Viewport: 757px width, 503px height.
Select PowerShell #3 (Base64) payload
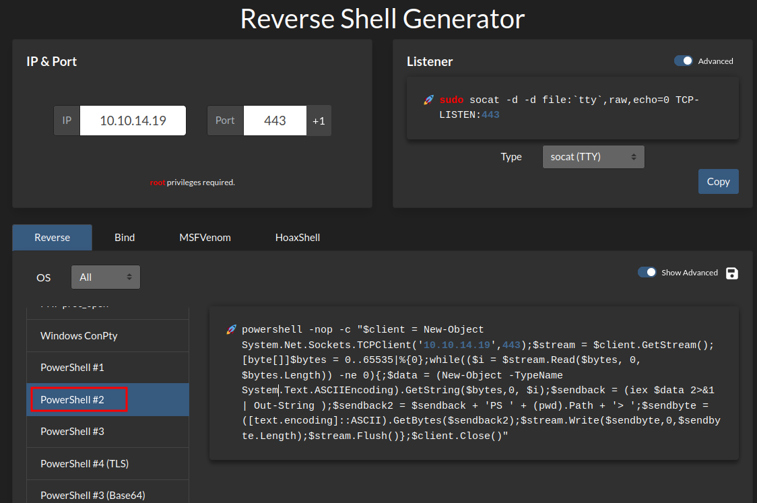coord(108,492)
